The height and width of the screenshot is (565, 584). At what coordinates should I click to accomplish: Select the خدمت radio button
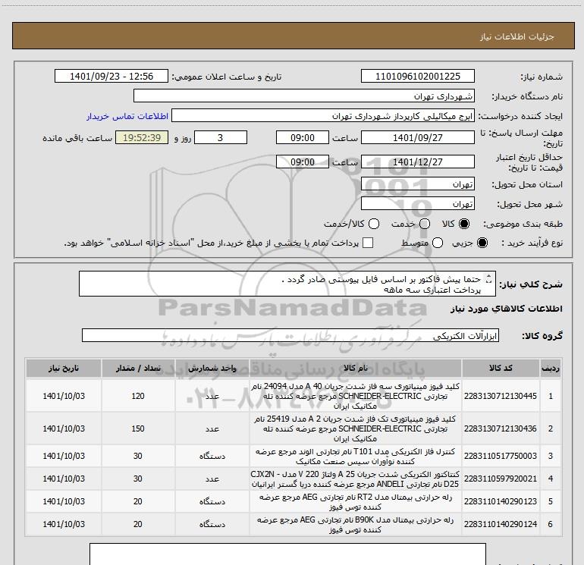(425, 224)
